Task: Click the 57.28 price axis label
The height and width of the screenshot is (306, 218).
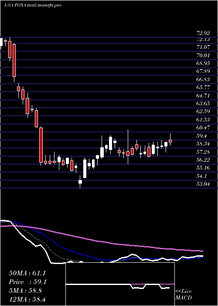Action: [x=203, y=152]
